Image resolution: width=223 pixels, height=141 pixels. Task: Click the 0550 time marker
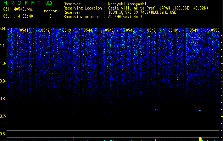coord(215,30)
